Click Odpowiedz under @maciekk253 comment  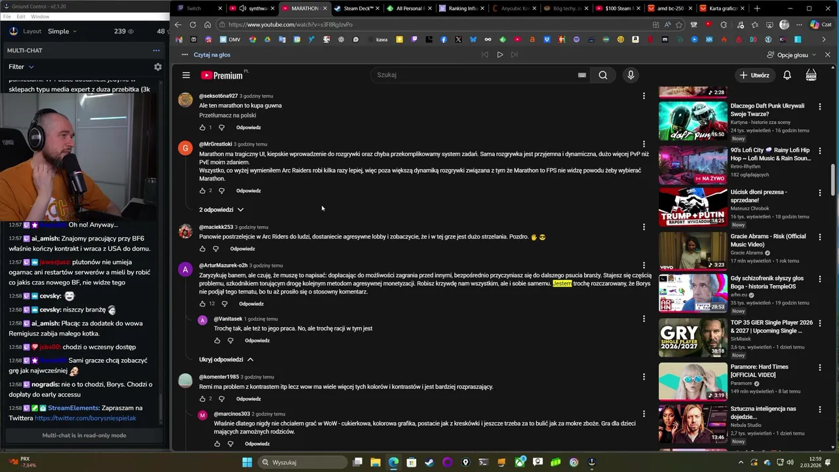243,249
